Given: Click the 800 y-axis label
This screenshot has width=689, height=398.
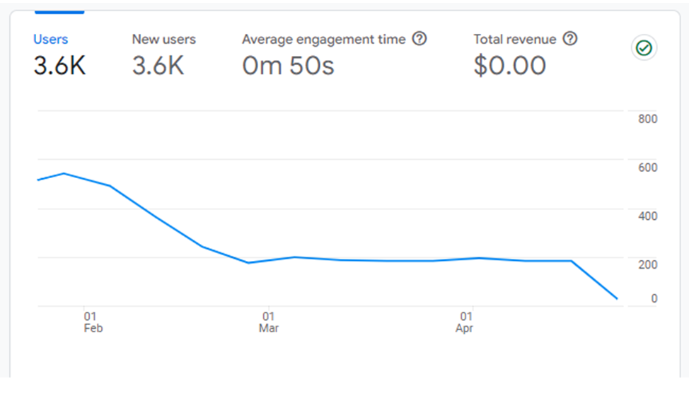Looking at the screenshot, I should pyautogui.click(x=648, y=119).
